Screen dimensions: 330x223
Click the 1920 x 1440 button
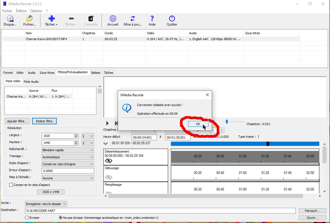click(51, 192)
